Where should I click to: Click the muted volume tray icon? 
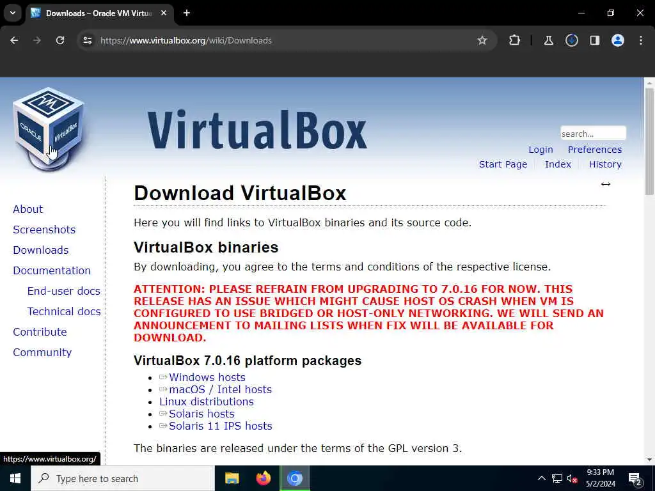coord(572,478)
